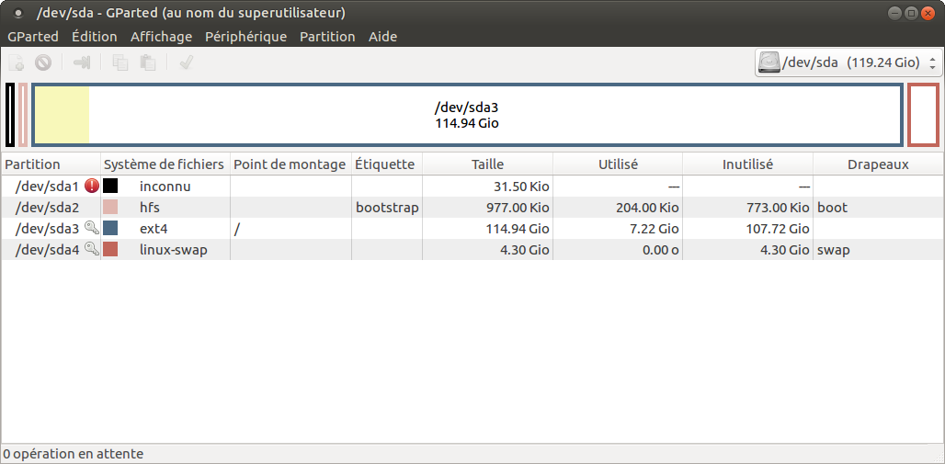This screenshot has width=945, height=464.
Task: Click the pink hfs color swatch
Action: (x=110, y=208)
